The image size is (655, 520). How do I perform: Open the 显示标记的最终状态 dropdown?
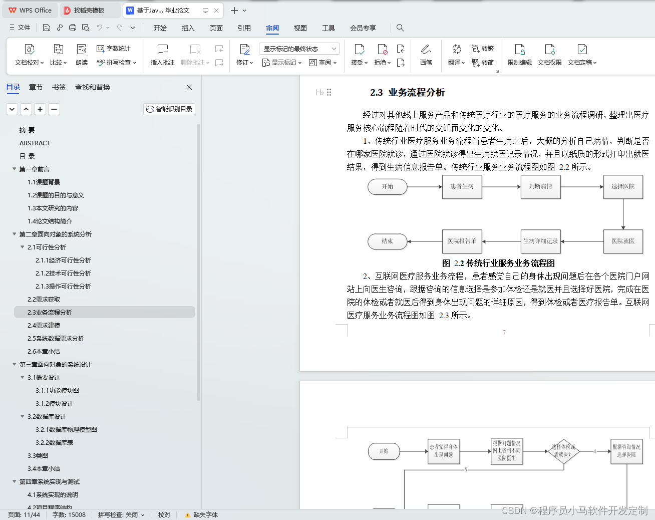click(299, 49)
